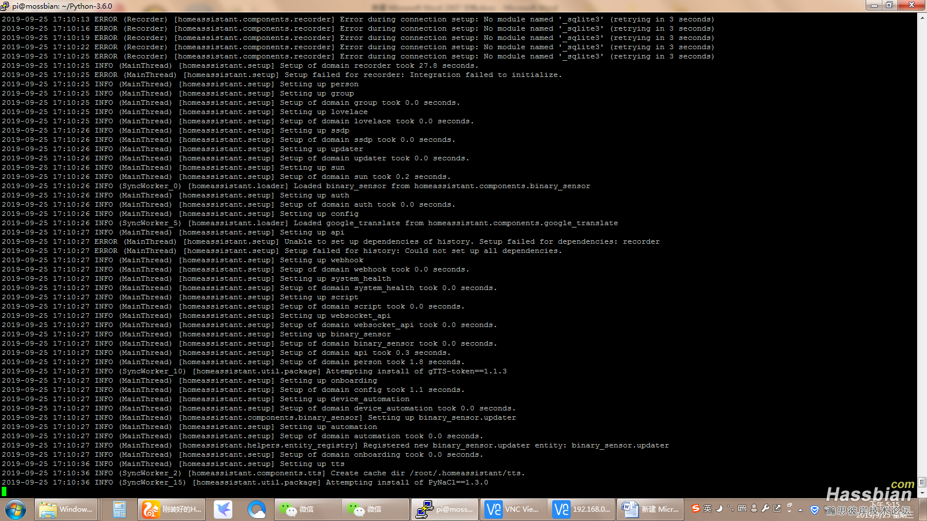
Task: Toggle the Sogou half-moon width icon
Action: 719,508
